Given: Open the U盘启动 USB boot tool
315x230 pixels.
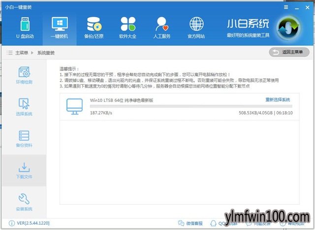Looking at the screenshot, I should point(25,28).
